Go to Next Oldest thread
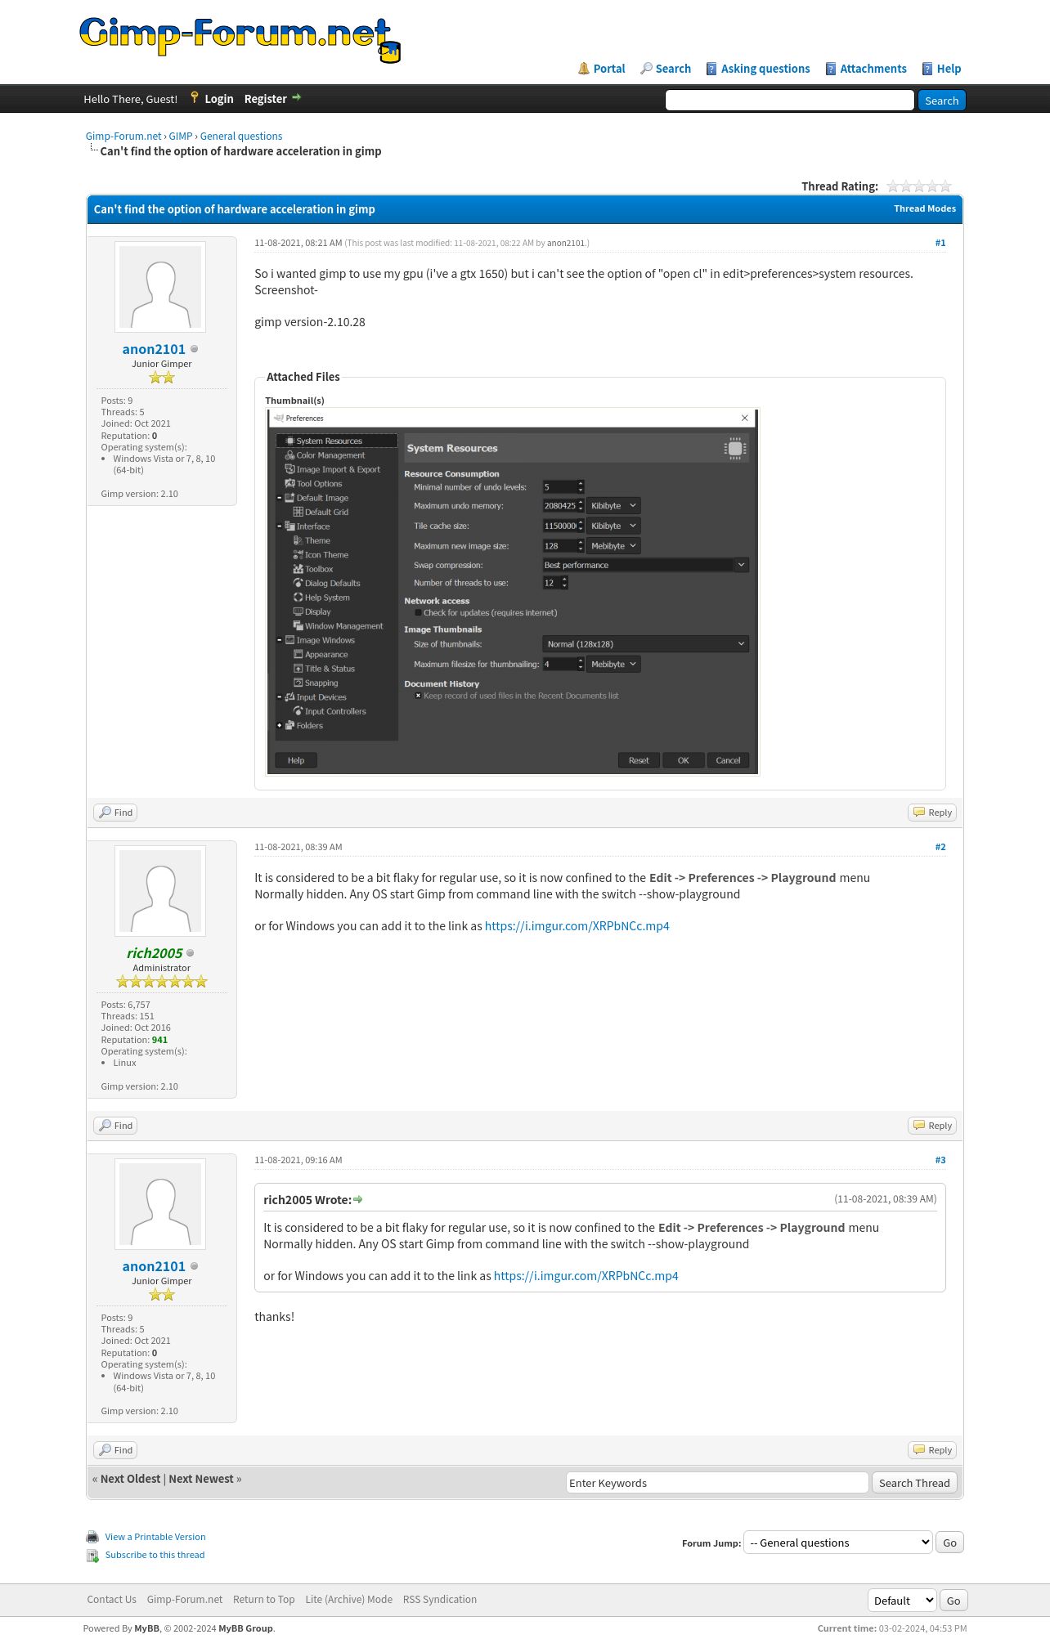 [x=130, y=1479]
